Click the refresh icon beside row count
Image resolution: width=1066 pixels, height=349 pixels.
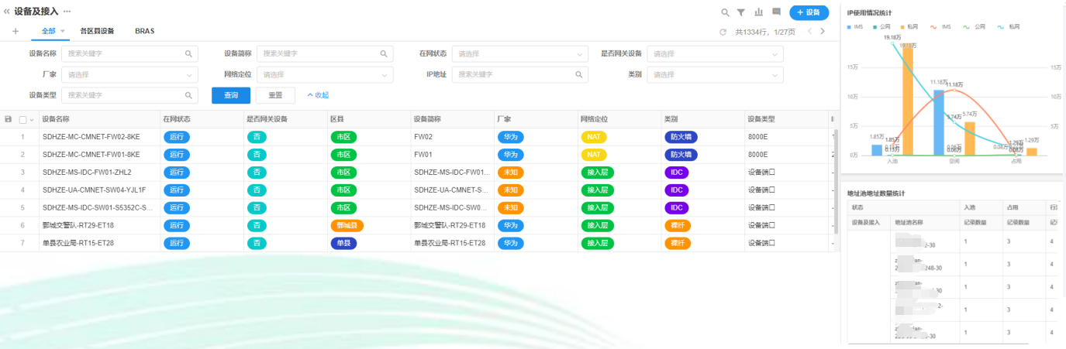(x=723, y=32)
